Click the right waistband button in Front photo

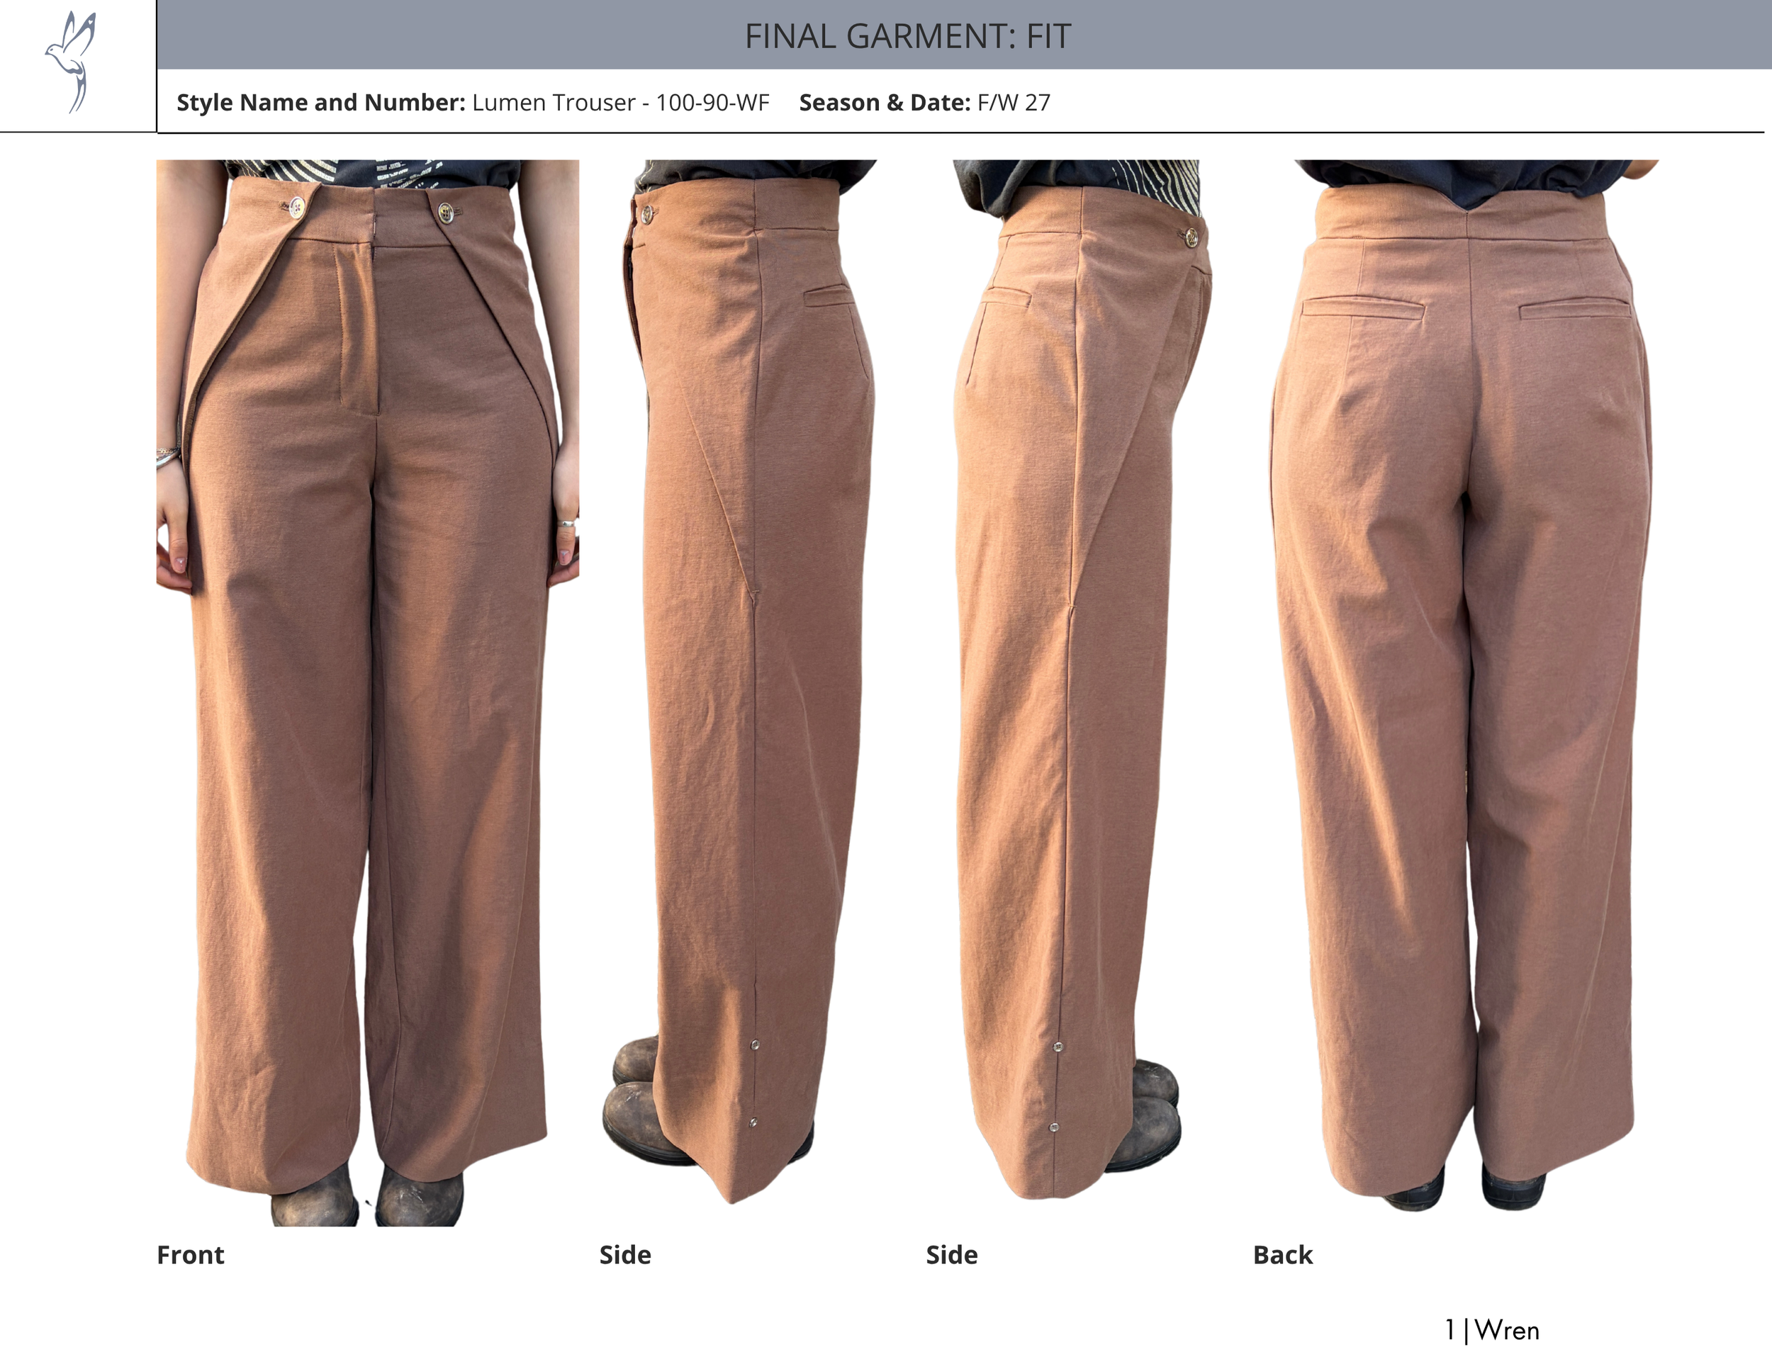(x=444, y=213)
